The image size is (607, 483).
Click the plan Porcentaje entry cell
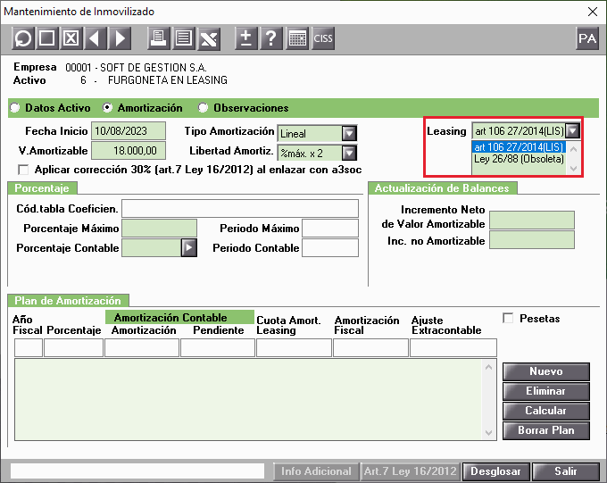coord(73,347)
